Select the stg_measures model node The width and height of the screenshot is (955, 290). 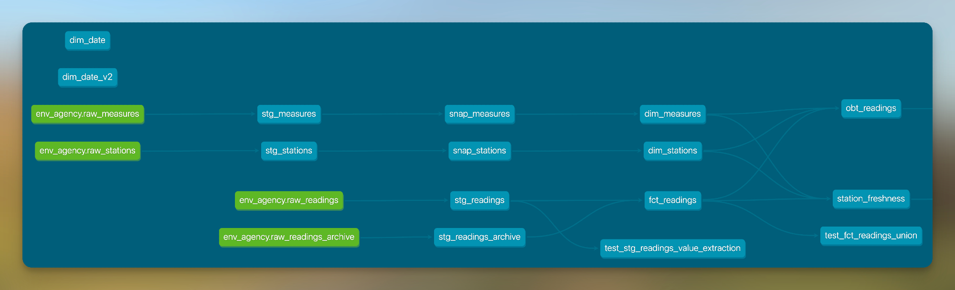click(289, 114)
